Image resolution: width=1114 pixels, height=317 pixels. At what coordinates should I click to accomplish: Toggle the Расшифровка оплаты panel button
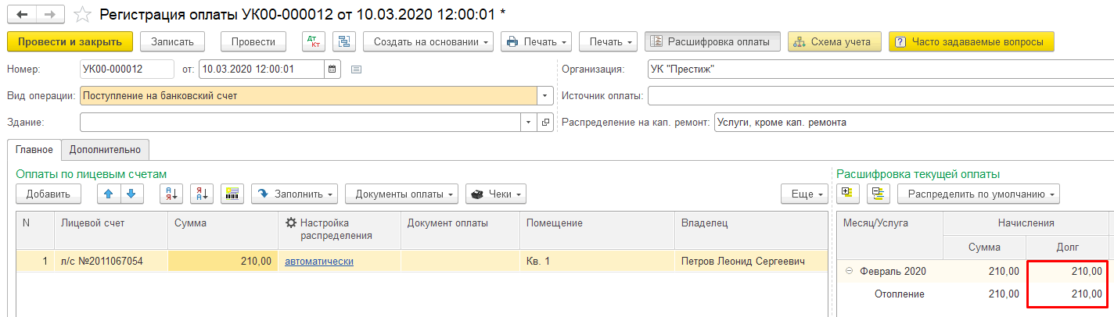(712, 41)
